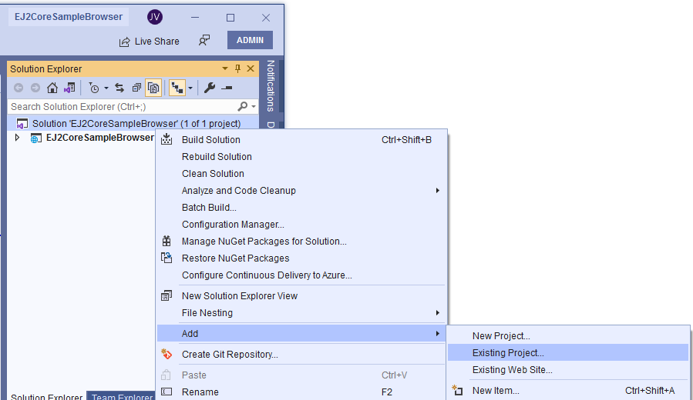The image size is (693, 400).
Task: Open the Notifications side tab
Action: (x=271, y=86)
